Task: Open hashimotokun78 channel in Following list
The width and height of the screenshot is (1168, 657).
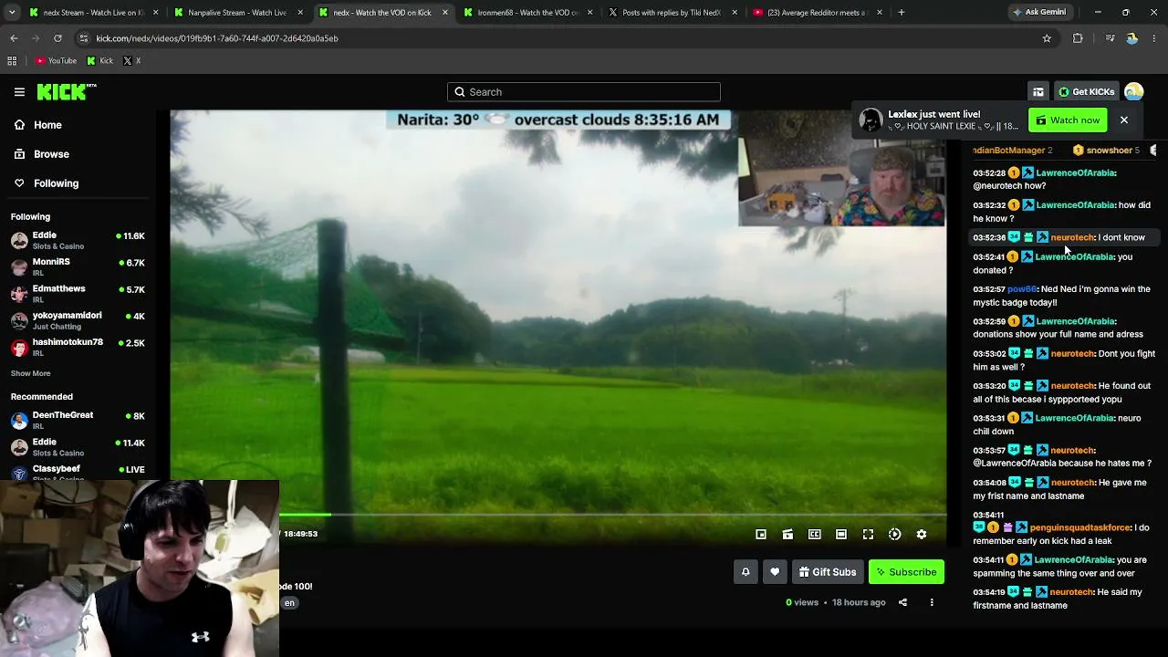Action: (x=78, y=347)
